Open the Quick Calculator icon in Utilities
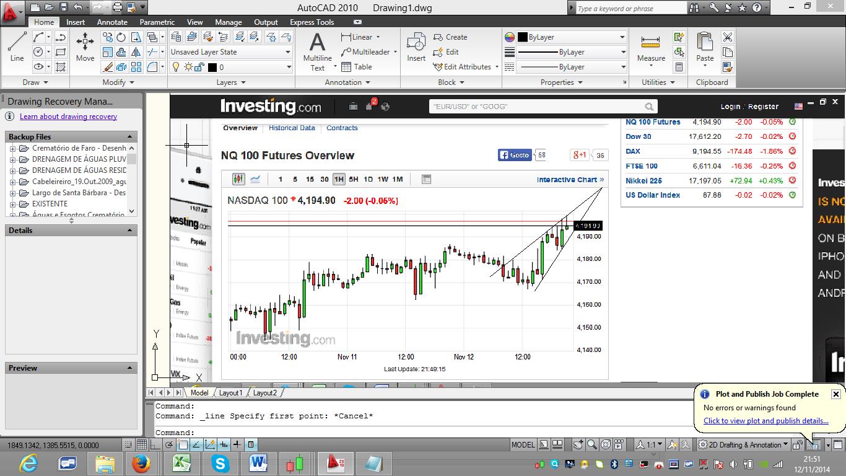 pyautogui.click(x=679, y=67)
